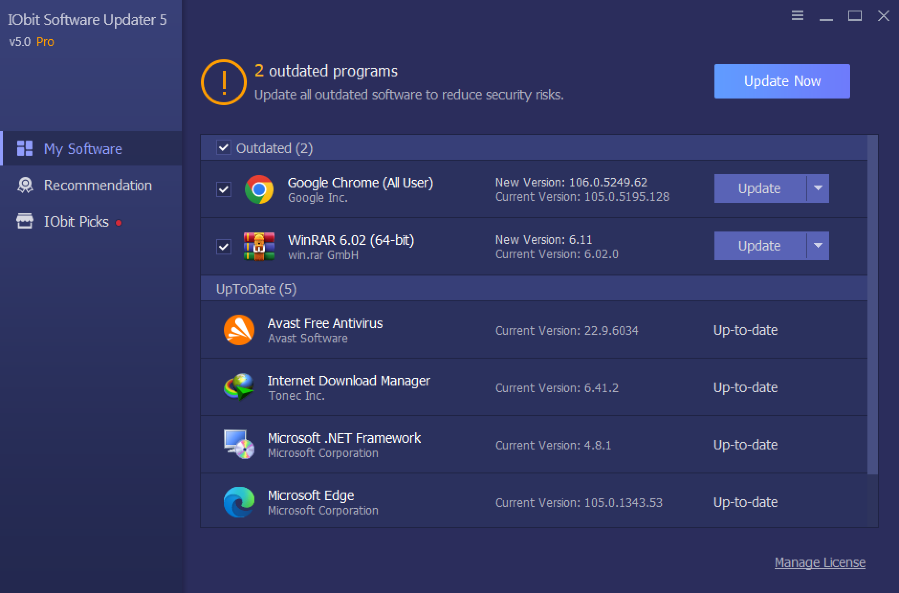Click Avast's Current Version 22.9.6034 text

[567, 330]
